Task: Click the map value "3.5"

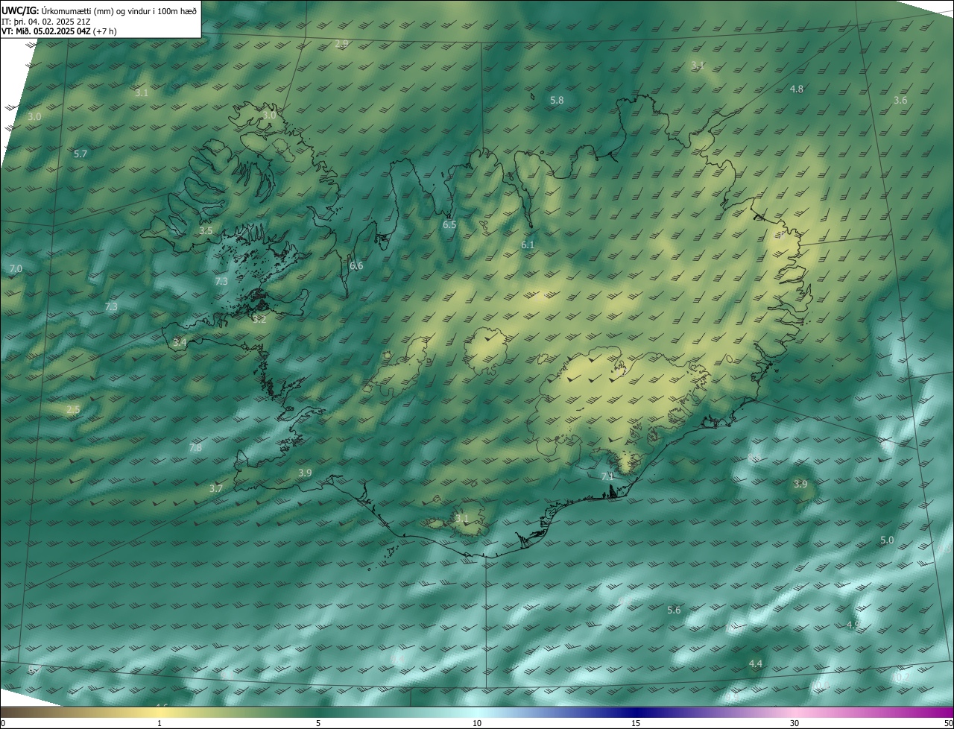Action: [206, 230]
